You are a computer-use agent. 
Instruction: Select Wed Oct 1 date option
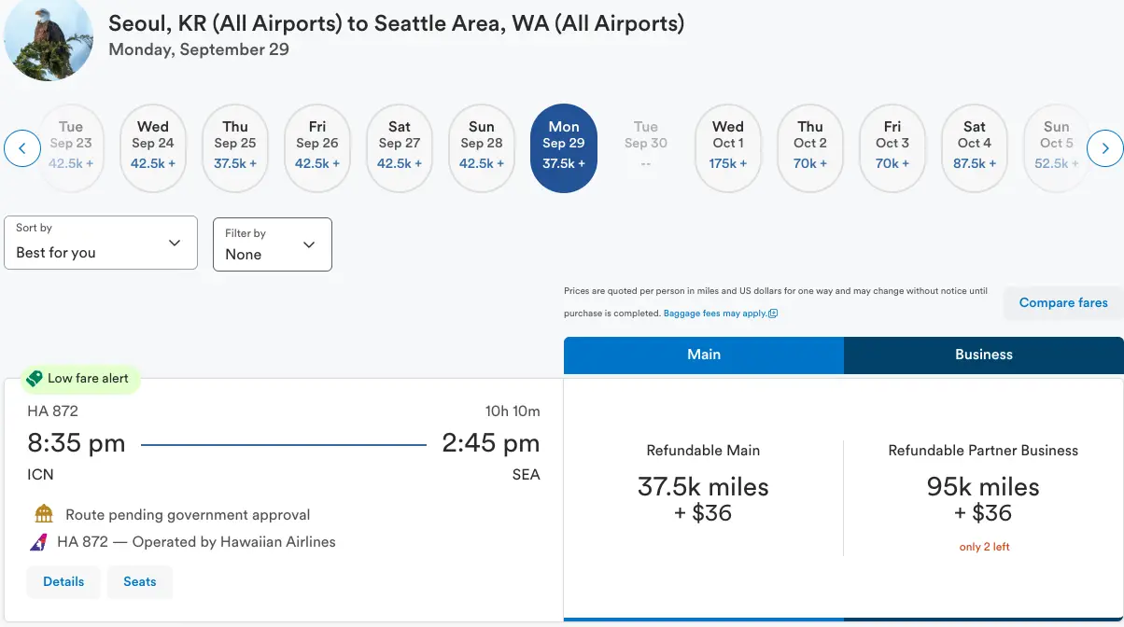click(728, 148)
